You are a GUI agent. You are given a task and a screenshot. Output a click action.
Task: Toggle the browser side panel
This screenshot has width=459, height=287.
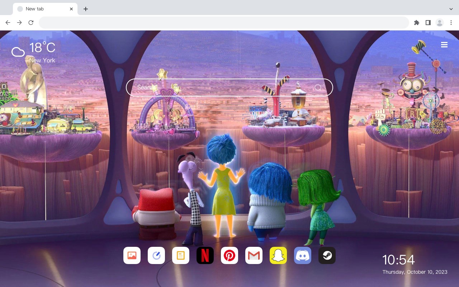click(428, 23)
